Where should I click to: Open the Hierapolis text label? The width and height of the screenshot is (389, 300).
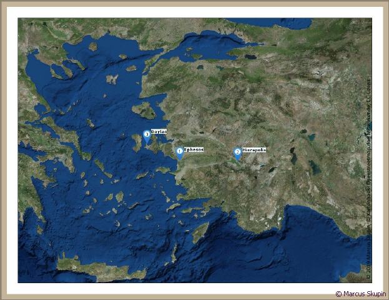[254, 151]
